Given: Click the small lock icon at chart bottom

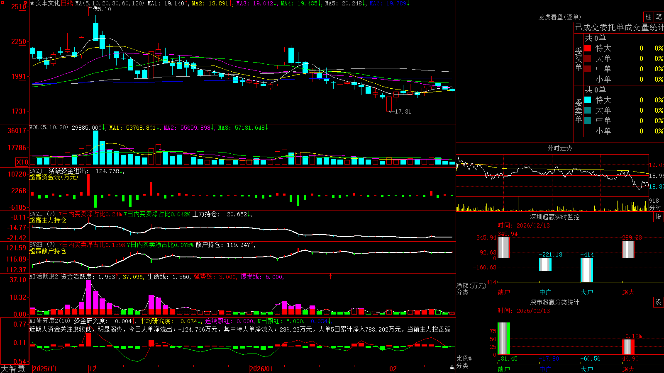Looking at the screenshot, I should tap(452, 368).
